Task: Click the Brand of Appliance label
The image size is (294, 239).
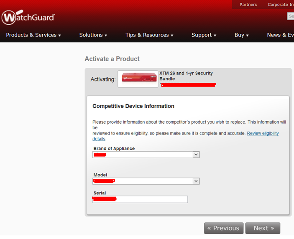Action: coord(114,148)
